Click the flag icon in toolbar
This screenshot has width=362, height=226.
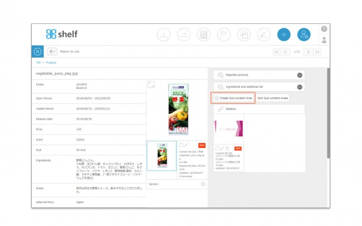(224, 35)
